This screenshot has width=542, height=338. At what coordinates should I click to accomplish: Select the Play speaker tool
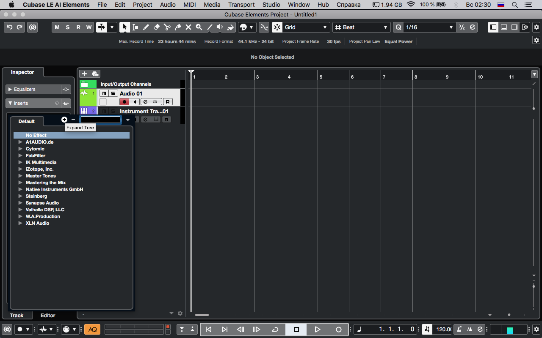click(220, 27)
